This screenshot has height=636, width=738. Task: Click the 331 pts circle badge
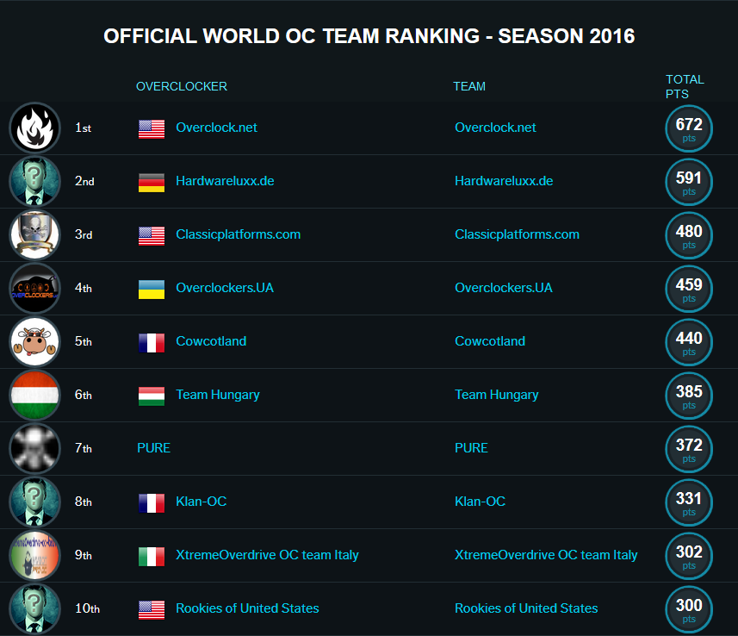(689, 502)
